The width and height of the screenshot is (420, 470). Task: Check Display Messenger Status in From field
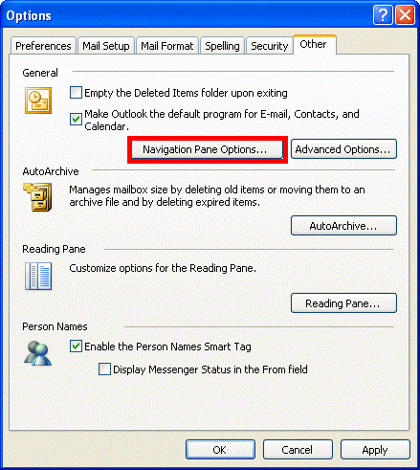click(x=104, y=369)
